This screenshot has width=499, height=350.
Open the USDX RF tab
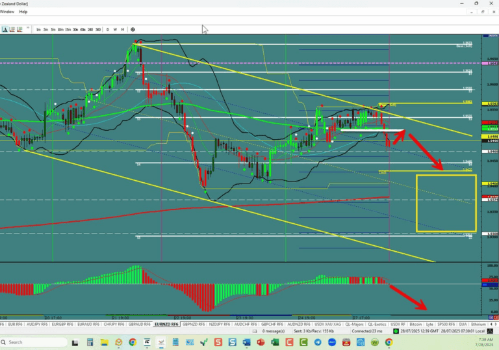click(398, 324)
